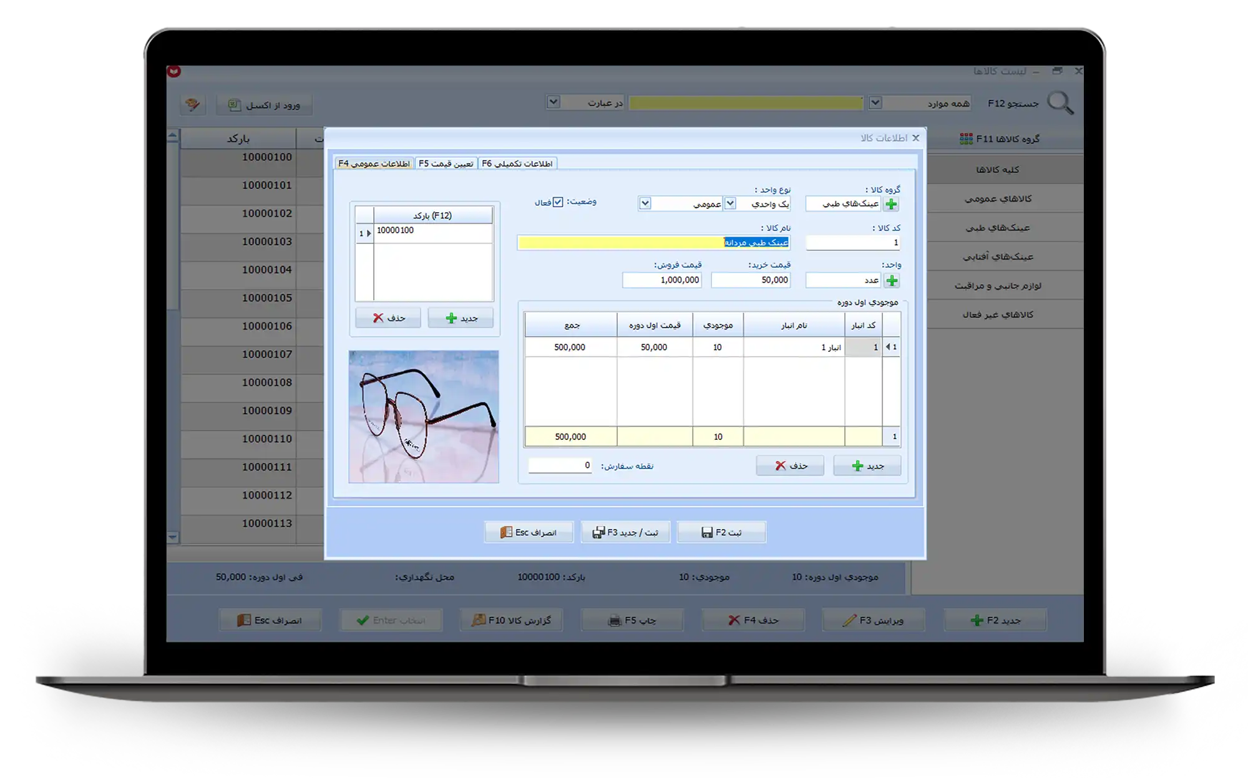Click the paint palette icon in top toolbar
Image resolution: width=1248 pixels, height=778 pixels.
tap(193, 104)
